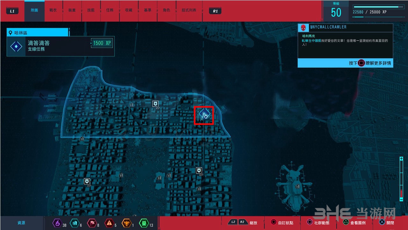
Task: Click the triangle 查看圖例 legend prompt
Action: (x=354, y=223)
